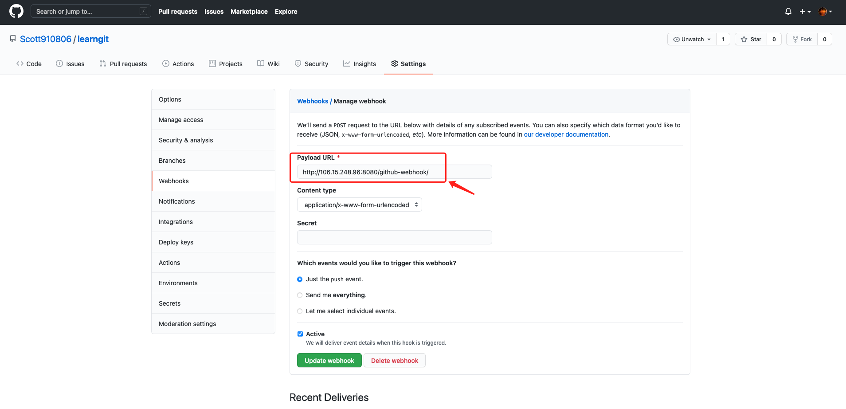Click the Code tab icon
This screenshot has height=409, width=846.
[20, 63]
